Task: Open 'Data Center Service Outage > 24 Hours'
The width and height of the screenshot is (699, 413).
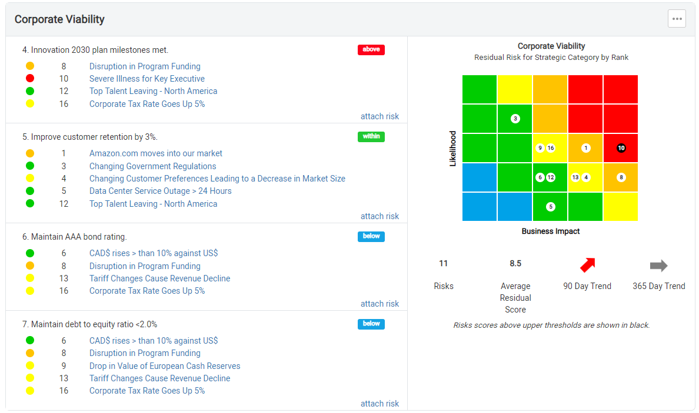Action: click(x=161, y=191)
